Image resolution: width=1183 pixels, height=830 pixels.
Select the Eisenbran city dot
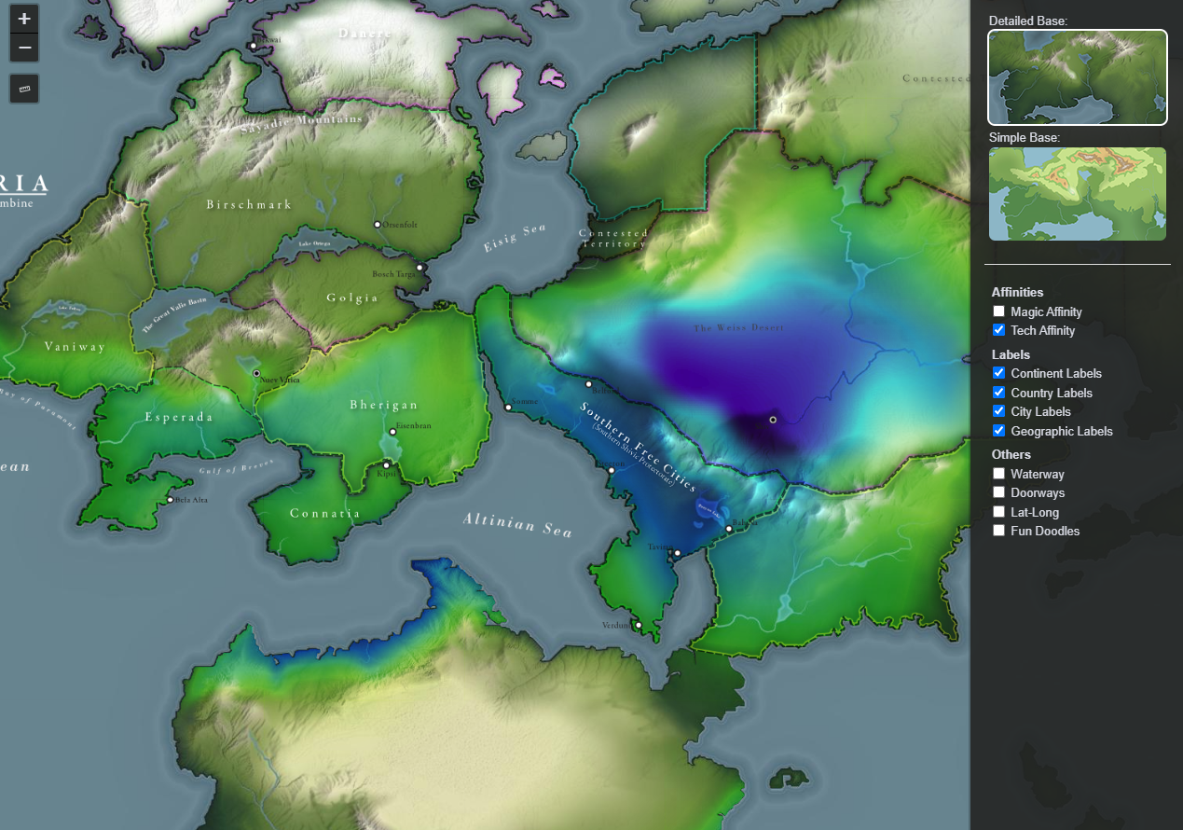(x=392, y=432)
